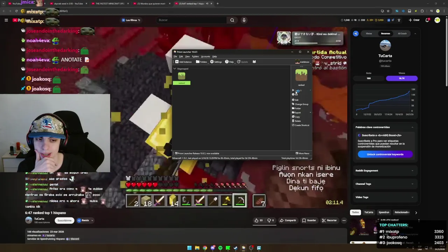Open matebozo account dropdown in Prism Launcher

(303, 62)
